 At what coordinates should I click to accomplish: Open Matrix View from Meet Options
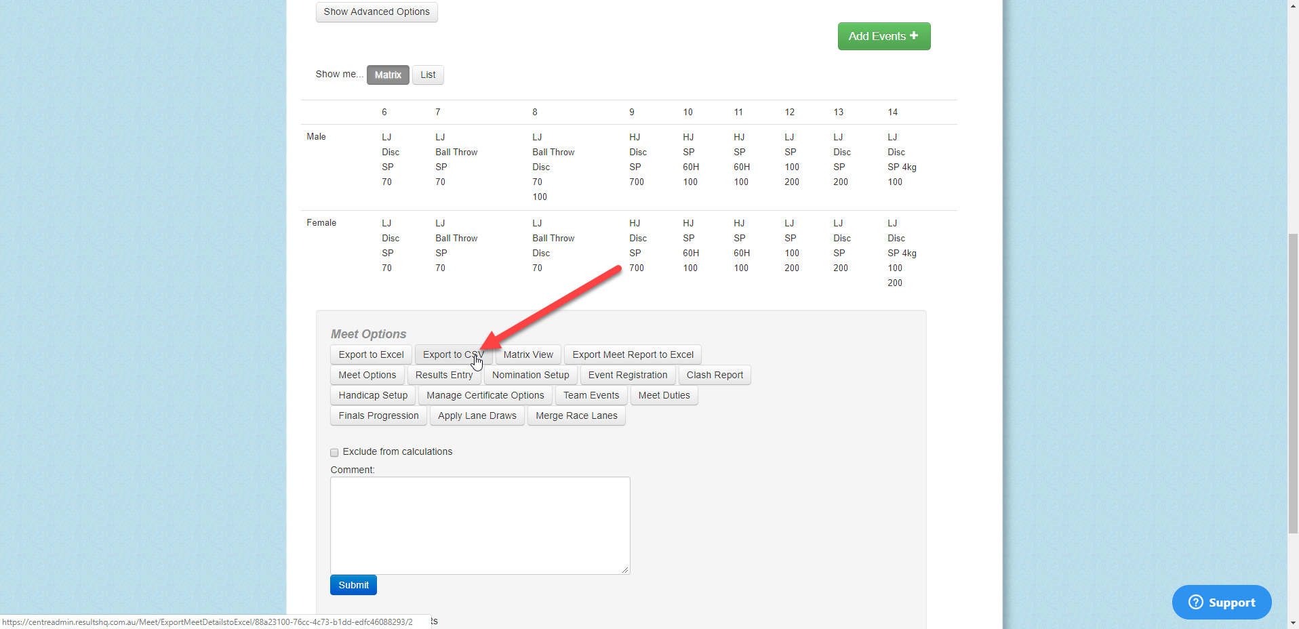528,354
